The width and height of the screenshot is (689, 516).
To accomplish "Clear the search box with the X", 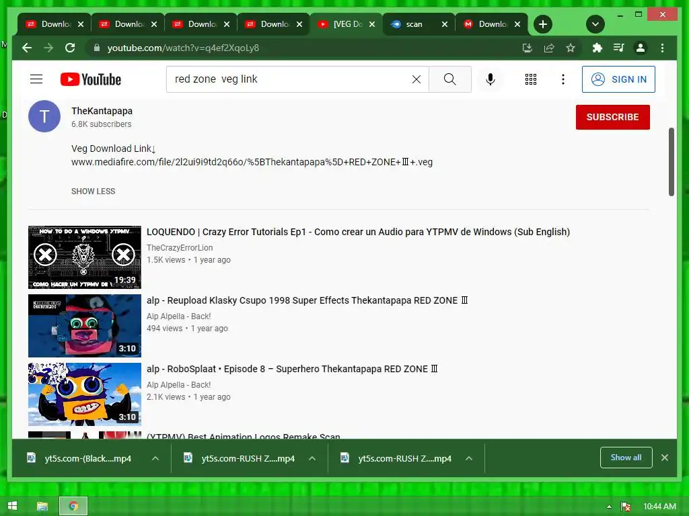I will (x=416, y=79).
